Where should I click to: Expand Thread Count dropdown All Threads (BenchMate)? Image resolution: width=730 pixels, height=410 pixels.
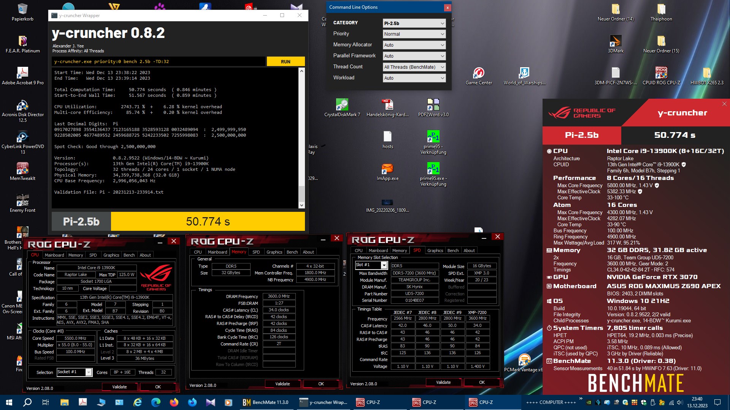414,67
